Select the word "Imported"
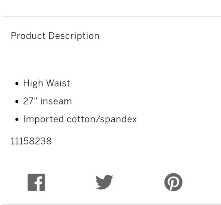Viewport: 221px width, 205px height. (x=43, y=120)
